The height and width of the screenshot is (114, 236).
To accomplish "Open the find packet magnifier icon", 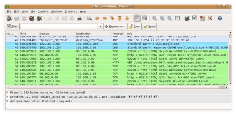I will point(90,18).
